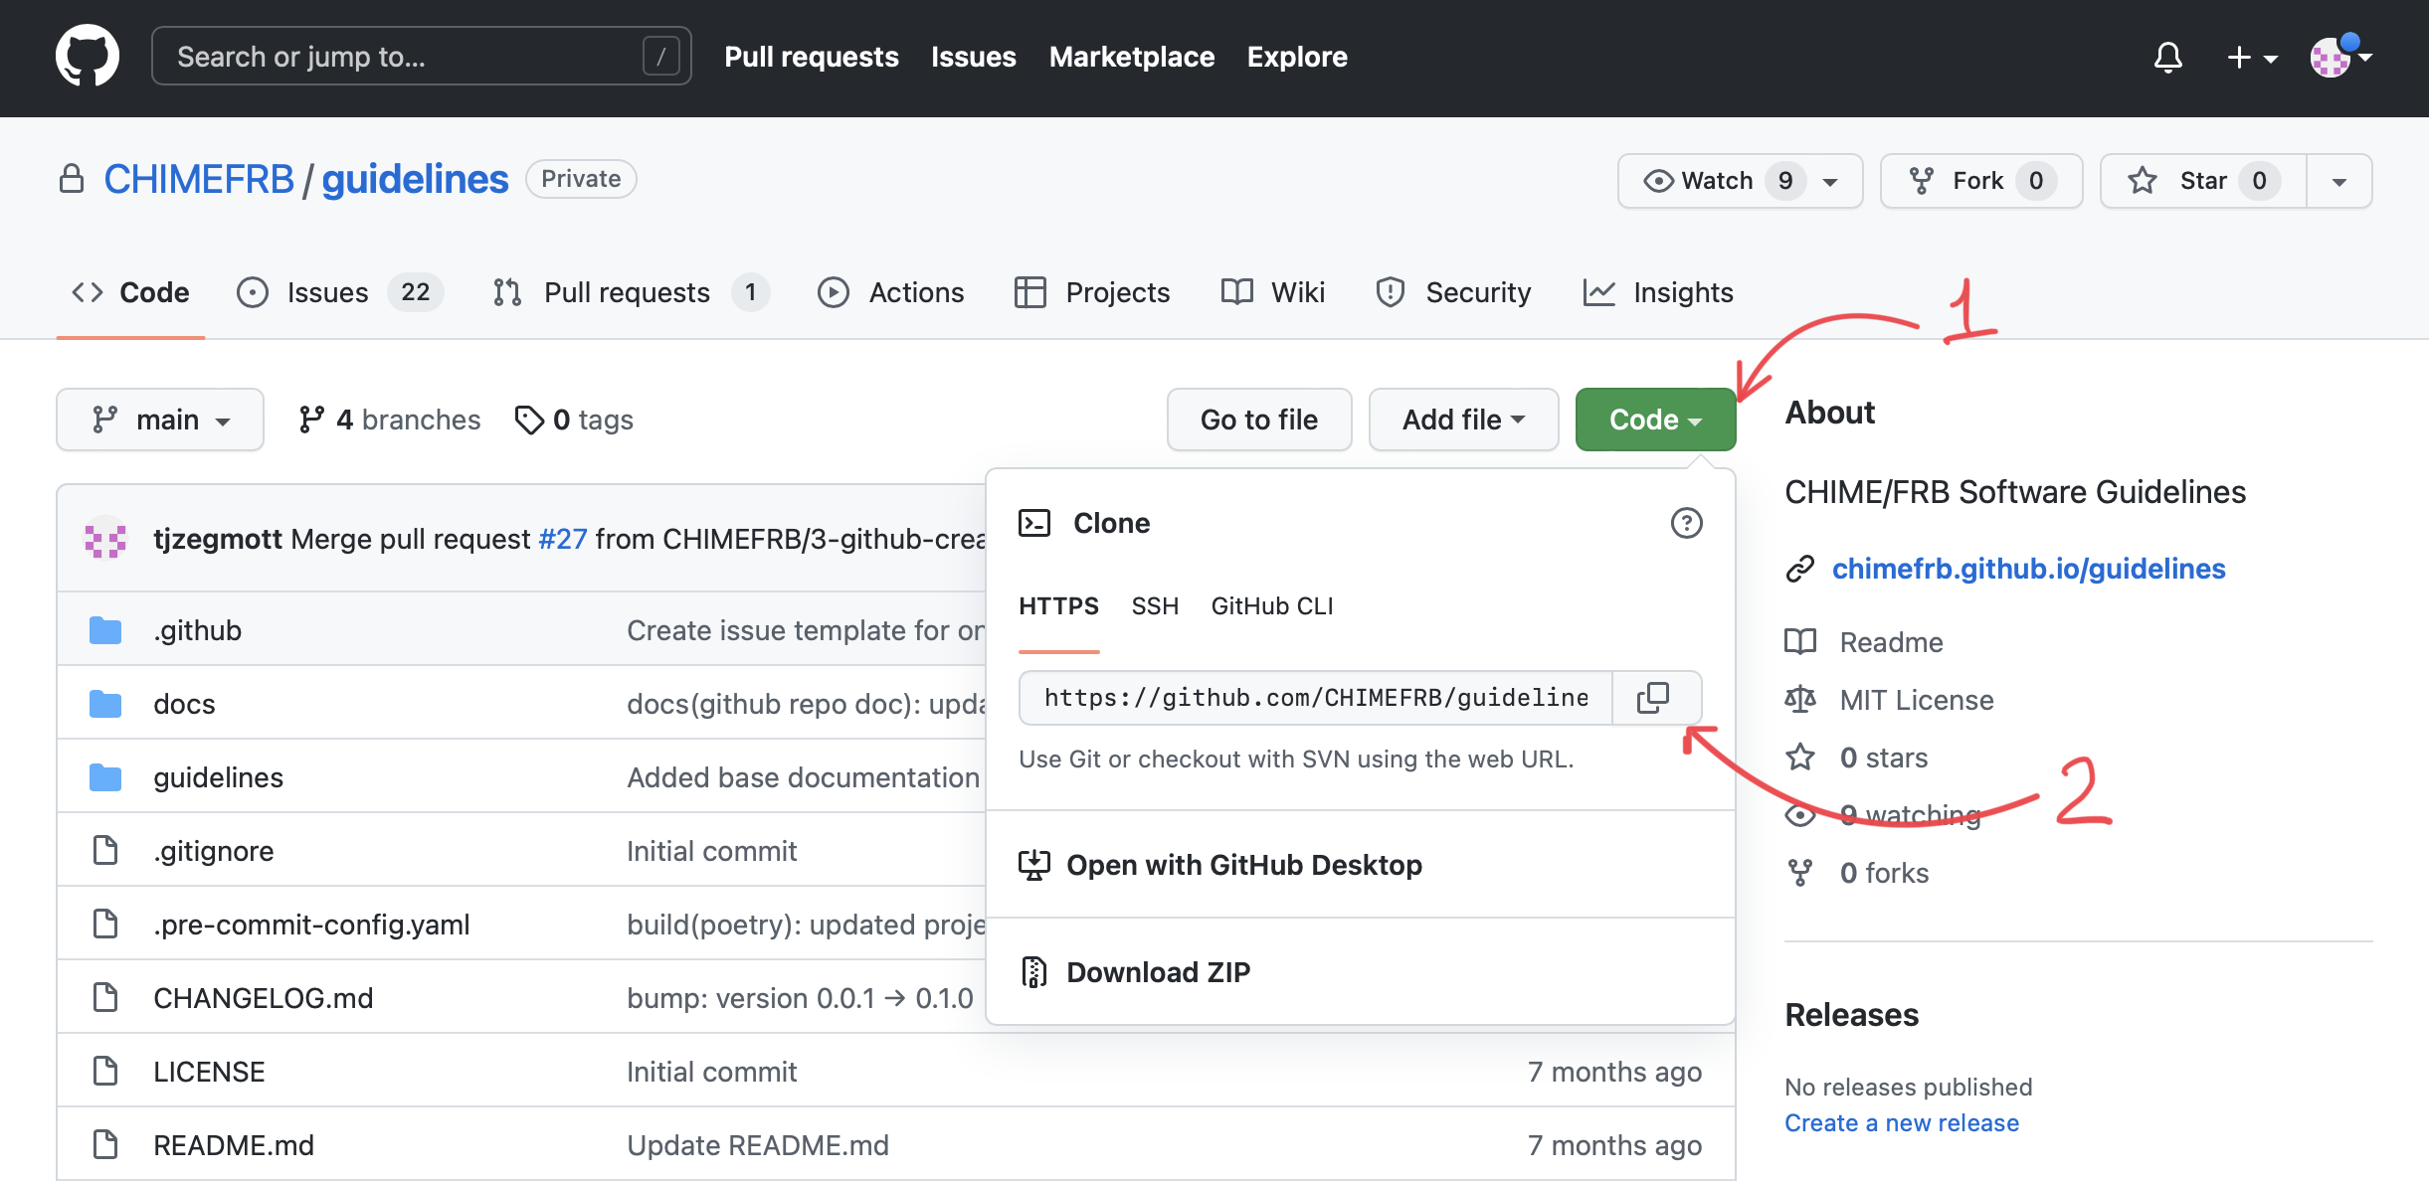The image size is (2429, 1181).
Task: Click Go to file button
Action: tap(1259, 420)
